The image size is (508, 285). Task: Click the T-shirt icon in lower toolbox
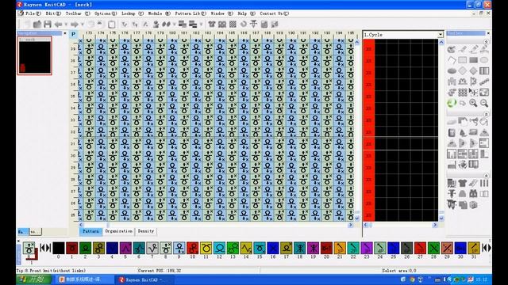463,183
